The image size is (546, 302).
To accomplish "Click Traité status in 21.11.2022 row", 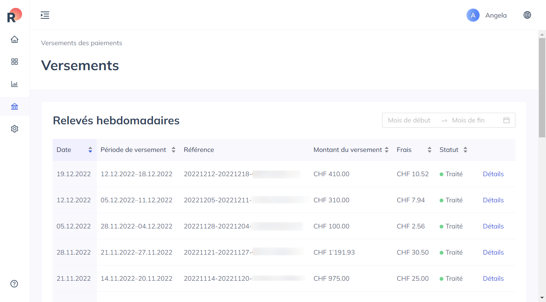I will point(451,278).
